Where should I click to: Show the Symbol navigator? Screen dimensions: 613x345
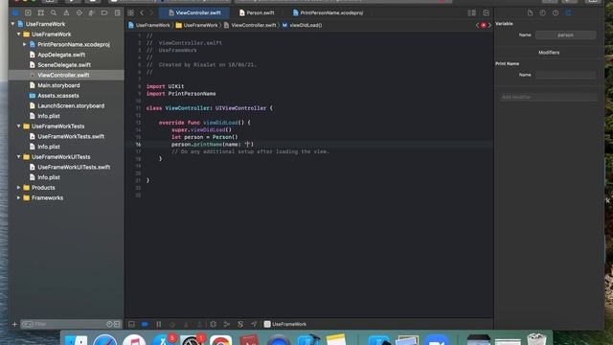click(40, 12)
